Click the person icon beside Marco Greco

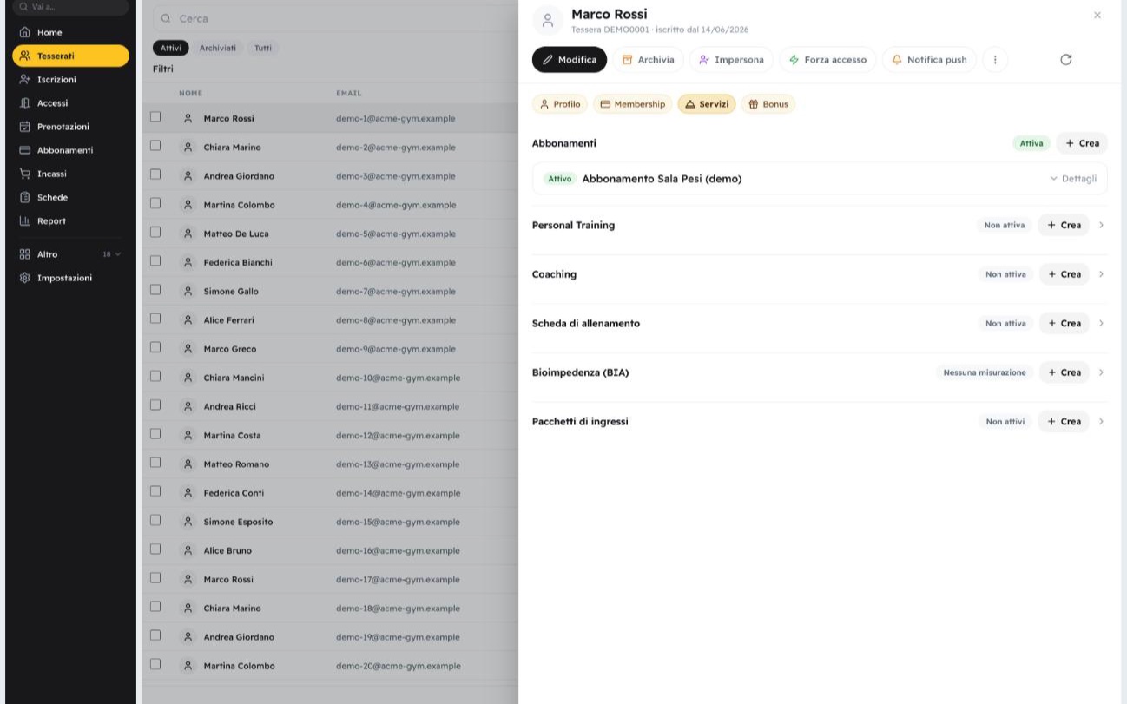[188, 349]
